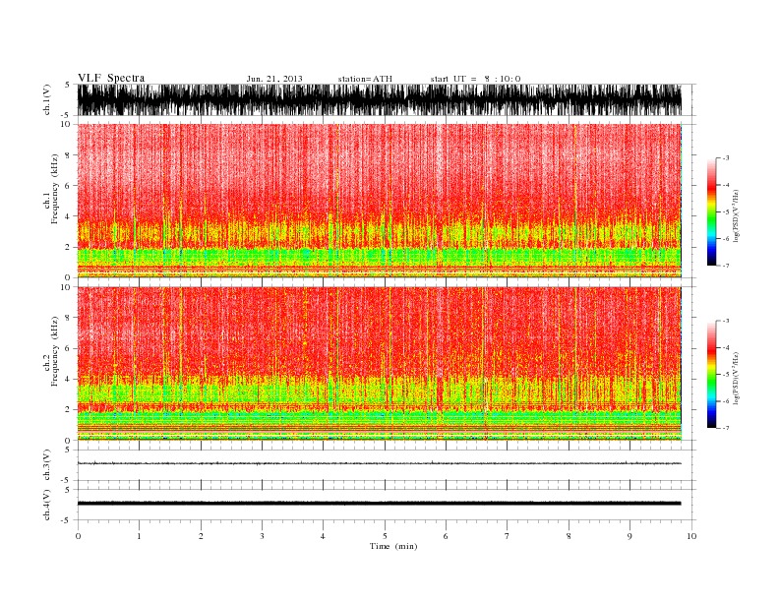Click the time-axis tick label "2"
The image size is (779, 602).
[x=201, y=536]
